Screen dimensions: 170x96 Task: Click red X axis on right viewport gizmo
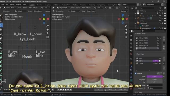[127, 19]
